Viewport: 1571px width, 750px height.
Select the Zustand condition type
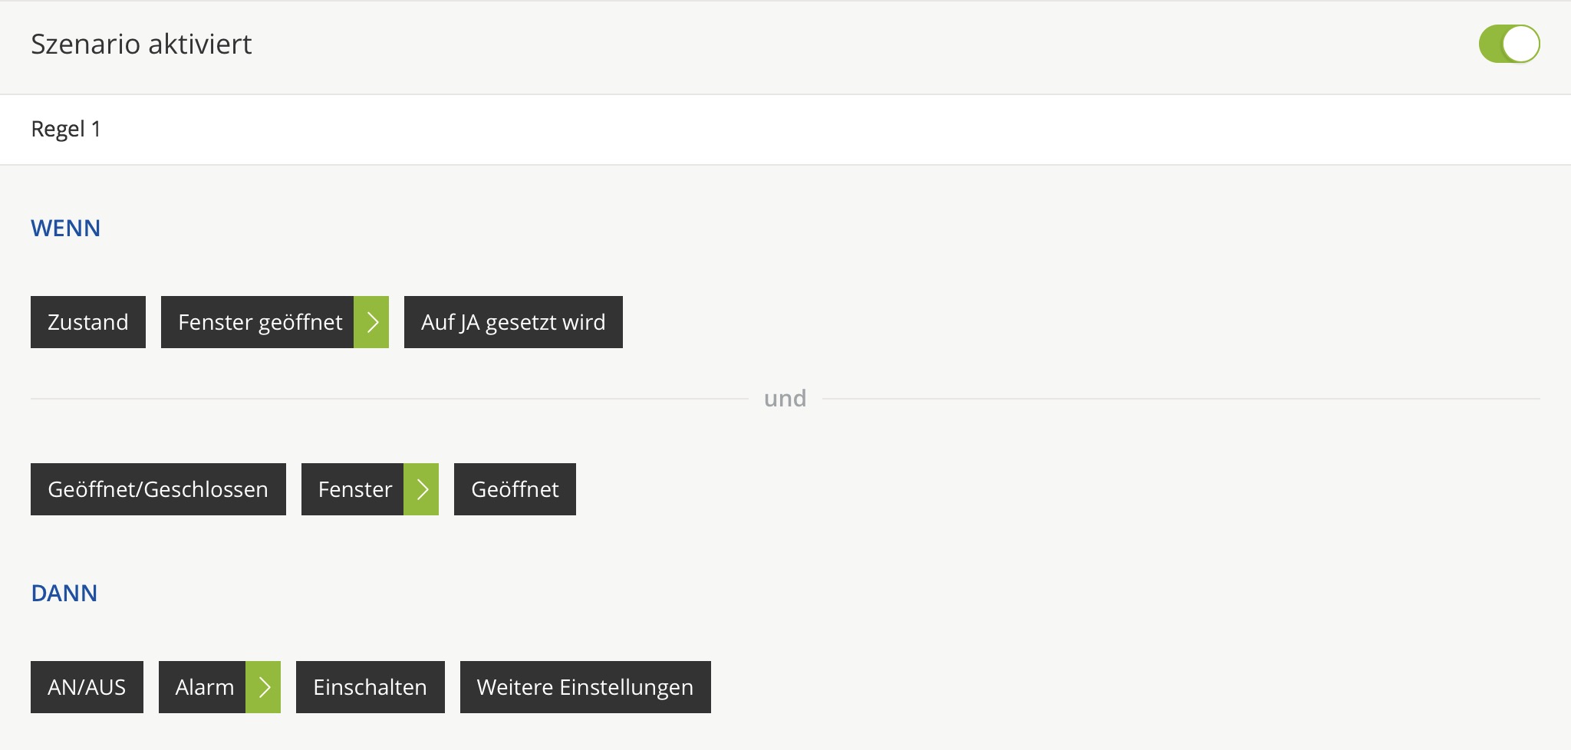88,322
